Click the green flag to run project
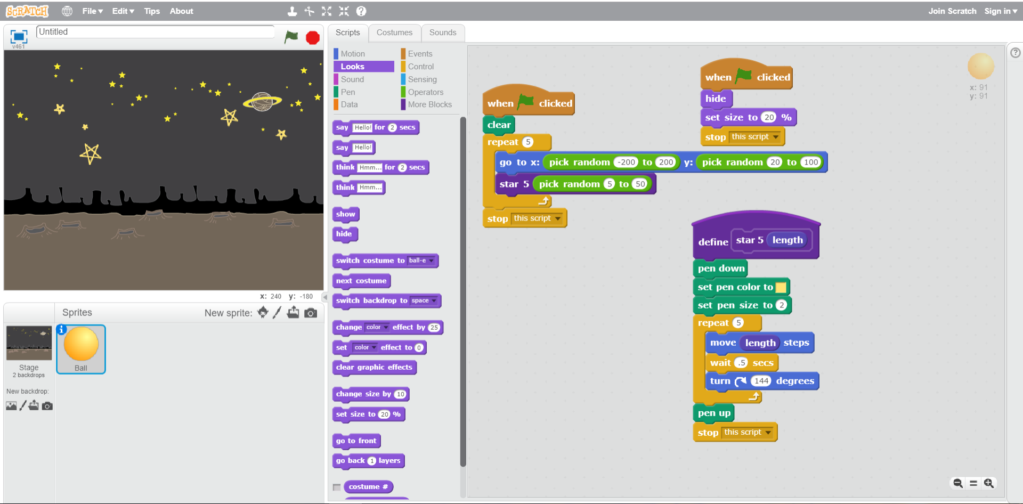Viewport: 1023px width, 504px height. pos(291,37)
